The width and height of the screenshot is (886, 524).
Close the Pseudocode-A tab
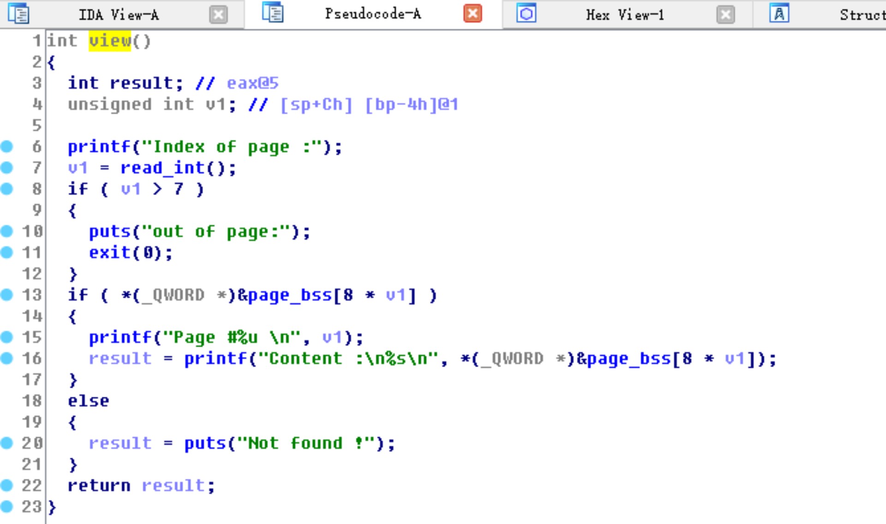pyautogui.click(x=473, y=13)
